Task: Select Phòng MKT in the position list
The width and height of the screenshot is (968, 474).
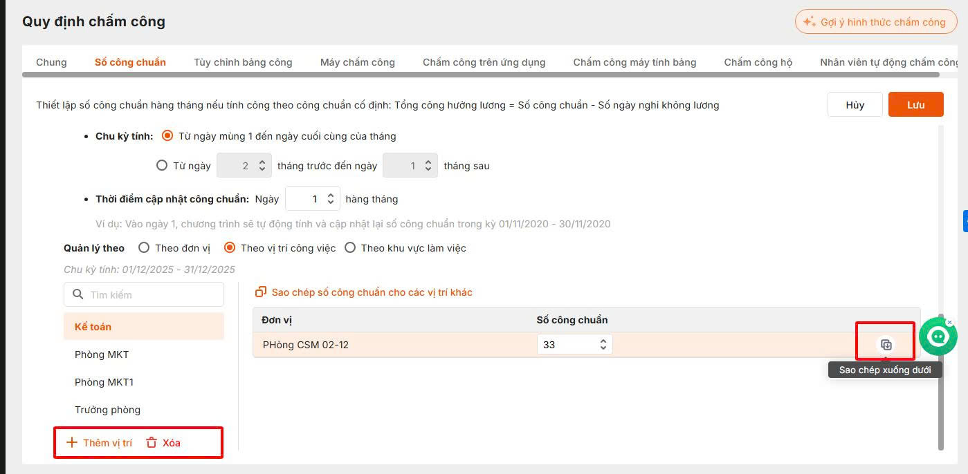Action: pyautogui.click(x=102, y=354)
